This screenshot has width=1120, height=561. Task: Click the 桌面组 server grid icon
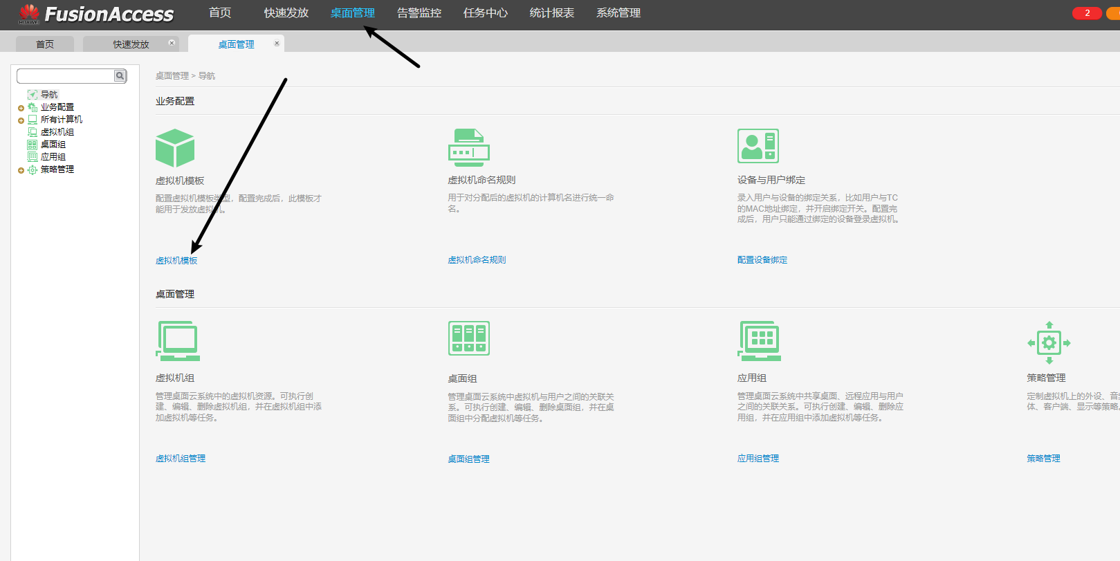(x=468, y=338)
